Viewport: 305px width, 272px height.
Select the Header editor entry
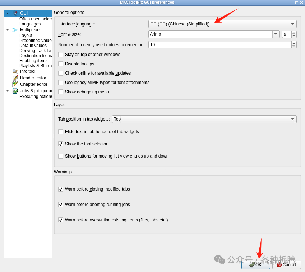tap(33, 78)
